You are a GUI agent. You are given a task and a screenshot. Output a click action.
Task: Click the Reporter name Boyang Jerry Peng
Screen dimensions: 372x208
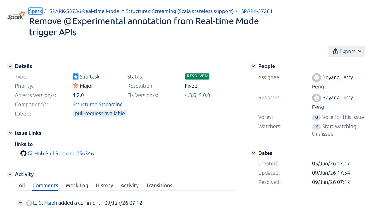tap(333, 102)
